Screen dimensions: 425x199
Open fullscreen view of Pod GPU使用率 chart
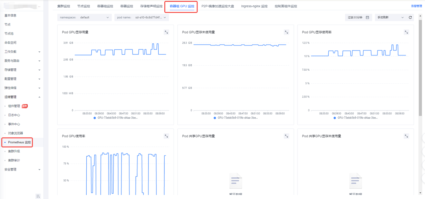pos(166,136)
